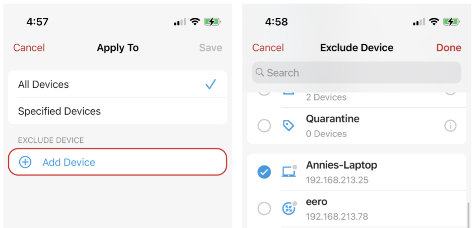Screen dimensions: 472x228
Task: Click the Quarantine tag icon
Action: coord(289,126)
